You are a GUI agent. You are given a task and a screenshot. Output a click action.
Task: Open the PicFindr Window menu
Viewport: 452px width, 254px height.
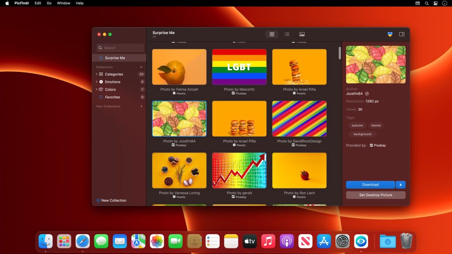point(63,3)
